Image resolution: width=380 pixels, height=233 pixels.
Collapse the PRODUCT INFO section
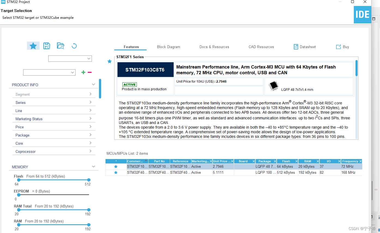click(94, 85)
